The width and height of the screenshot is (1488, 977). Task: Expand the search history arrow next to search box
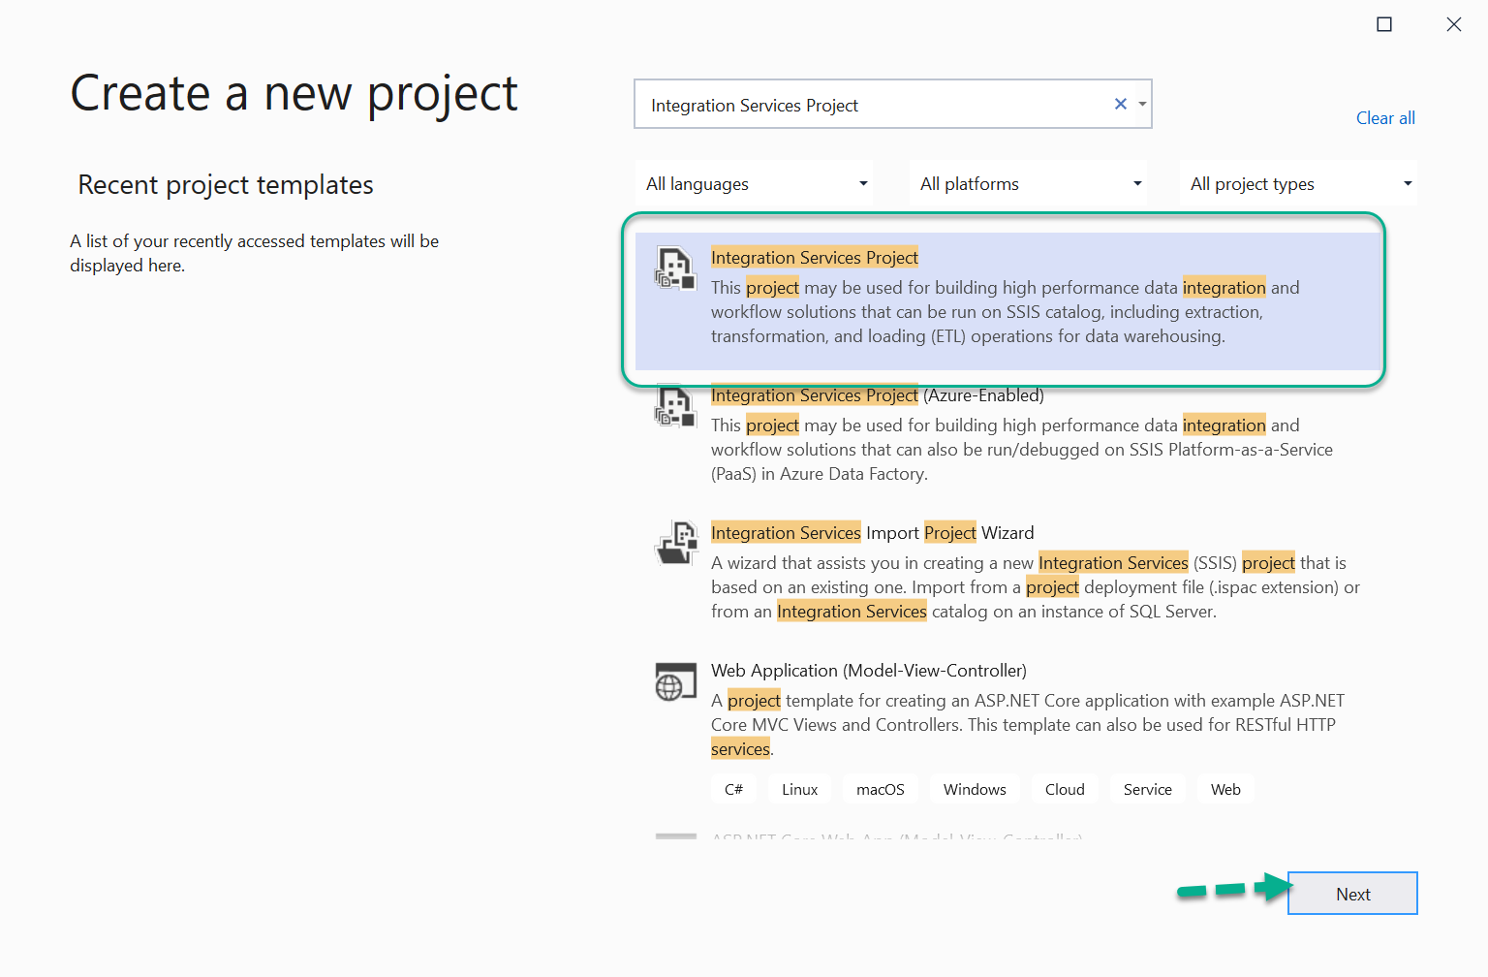pyautogui.click(x=1142, y=104)
